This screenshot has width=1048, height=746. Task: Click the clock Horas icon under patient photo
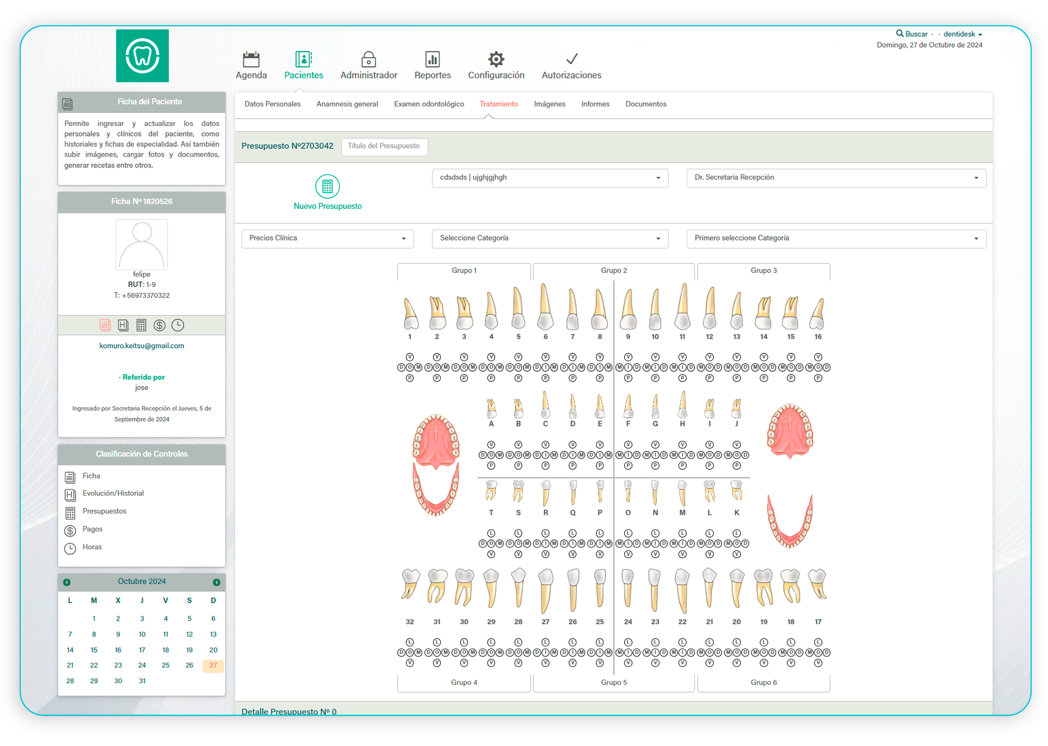(178, 325)
